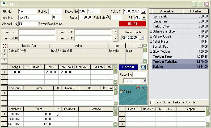This screenshot has width=211, height=128.
Task: Click the Geliş pin icon
Action: pyautogui.click(x=138, y=88)
